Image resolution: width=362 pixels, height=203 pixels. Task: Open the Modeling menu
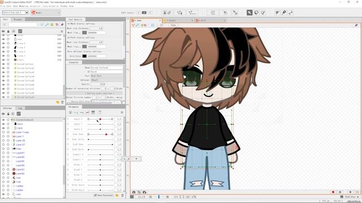tap(24, 6)
